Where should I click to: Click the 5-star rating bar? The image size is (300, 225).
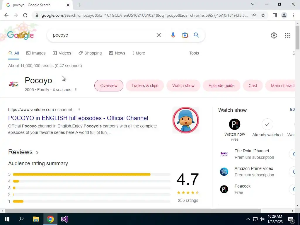(x=91, y=175)
